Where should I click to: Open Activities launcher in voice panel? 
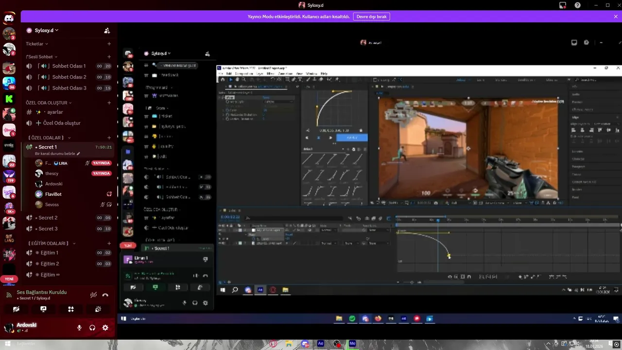point(71,309)
